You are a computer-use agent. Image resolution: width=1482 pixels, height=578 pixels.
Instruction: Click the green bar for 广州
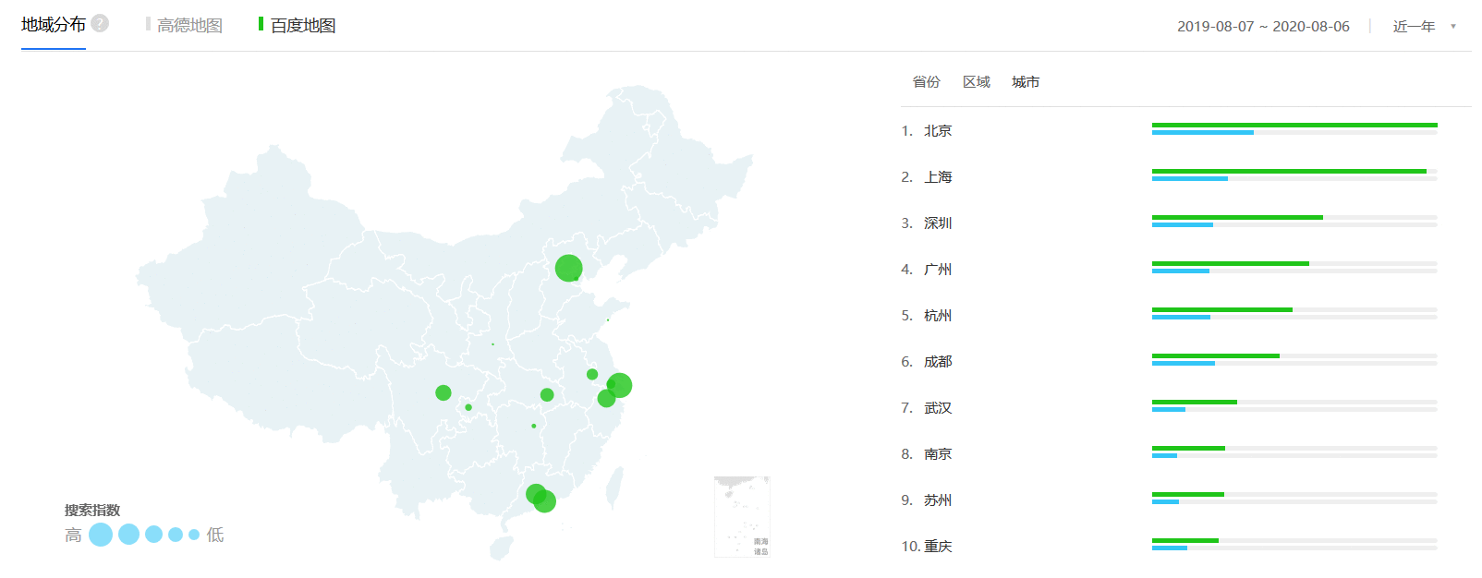click(1231, 263)
